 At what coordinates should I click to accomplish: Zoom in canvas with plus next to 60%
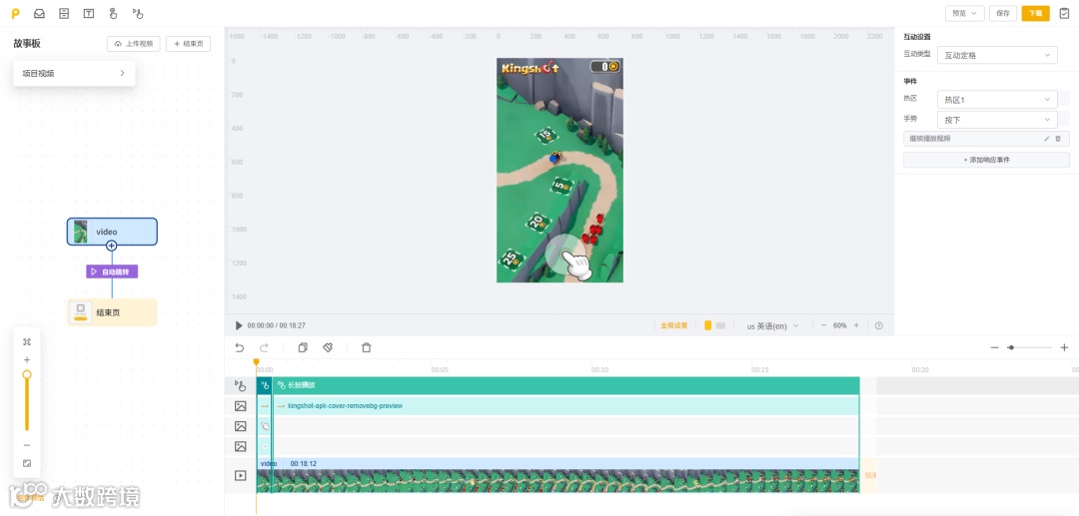(857, 325)
